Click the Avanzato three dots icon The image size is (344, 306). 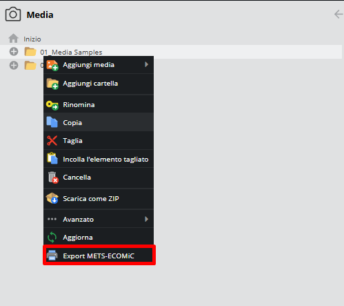[x=52, y=219]
